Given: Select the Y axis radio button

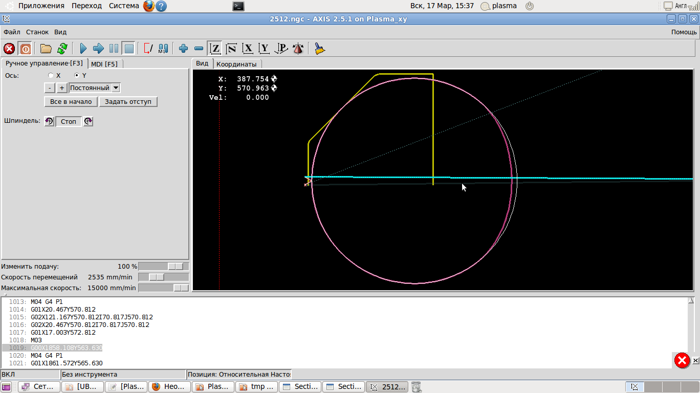Looking at the screenshot, I should point(77,75).
